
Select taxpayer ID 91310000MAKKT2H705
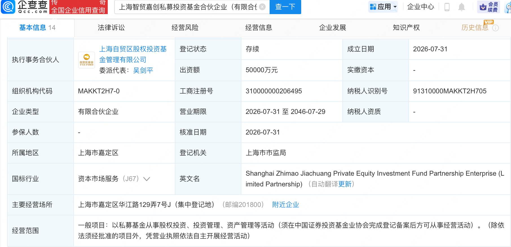pos(450,91)
